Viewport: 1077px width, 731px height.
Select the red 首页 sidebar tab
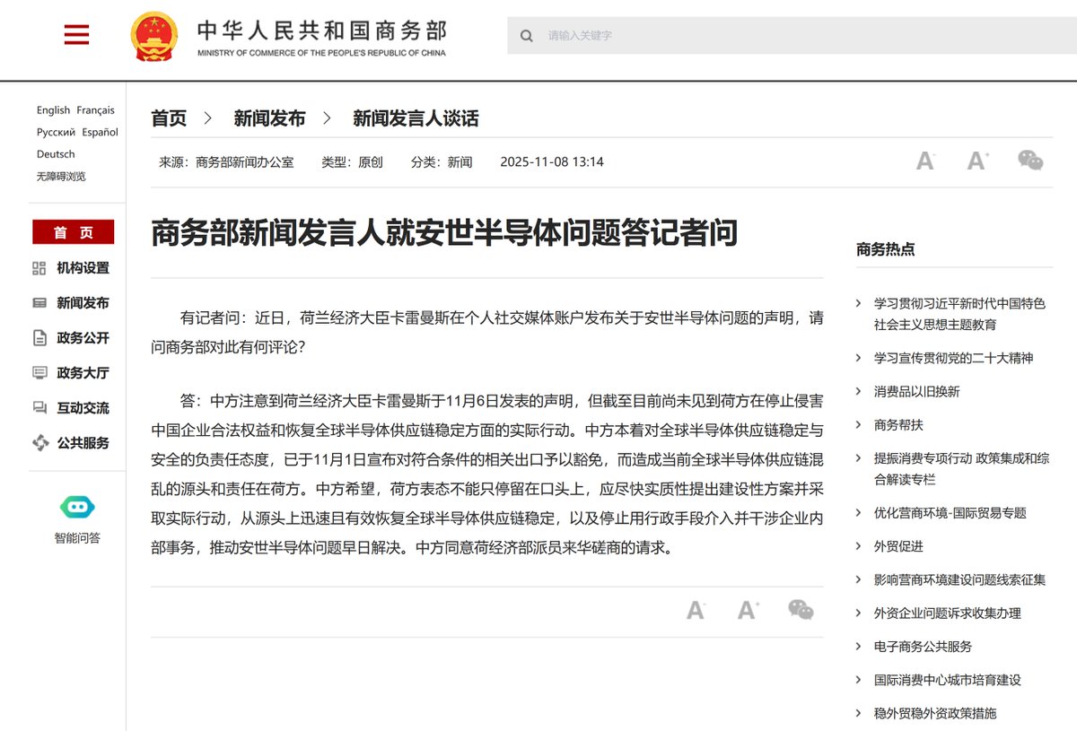74,232
